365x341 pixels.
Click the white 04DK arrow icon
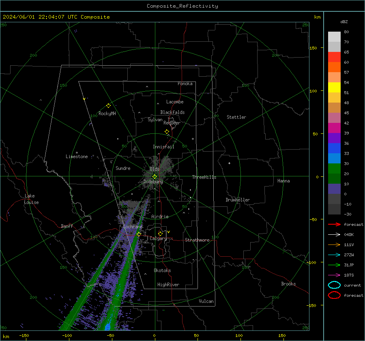point(334,235)
